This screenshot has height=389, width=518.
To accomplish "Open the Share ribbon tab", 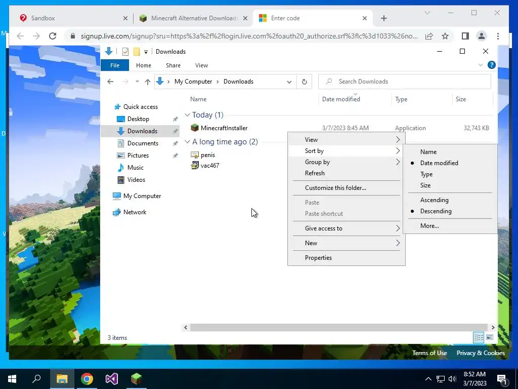I will [x=173, y=65].
